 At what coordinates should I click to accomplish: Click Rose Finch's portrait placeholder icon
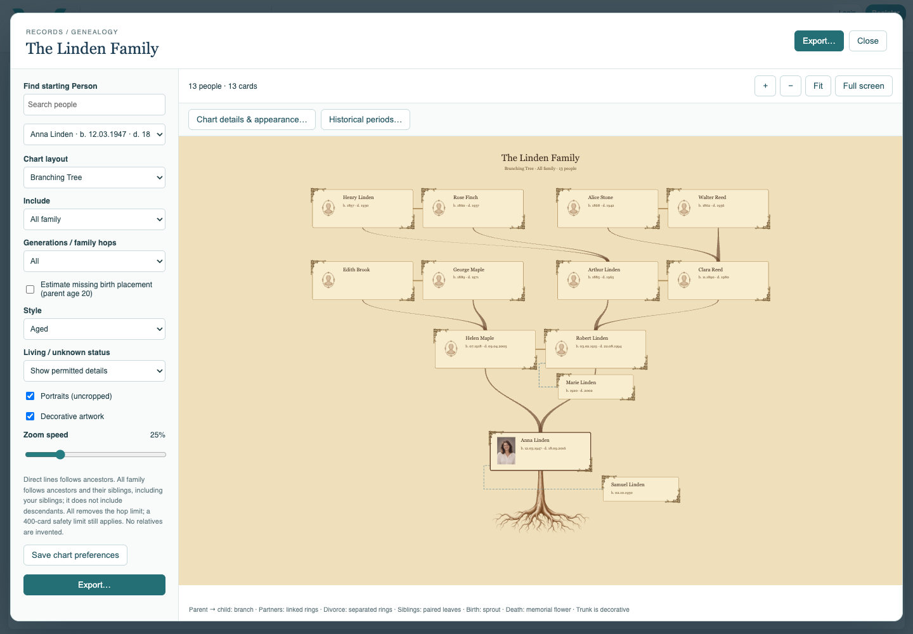coord(439,208)
